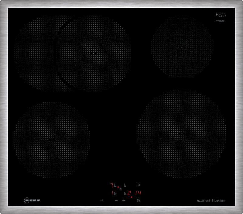This screenshot has height=214, width=243.
Task: Select the lower-right zone boost symbol
Action: click(125, 193)
